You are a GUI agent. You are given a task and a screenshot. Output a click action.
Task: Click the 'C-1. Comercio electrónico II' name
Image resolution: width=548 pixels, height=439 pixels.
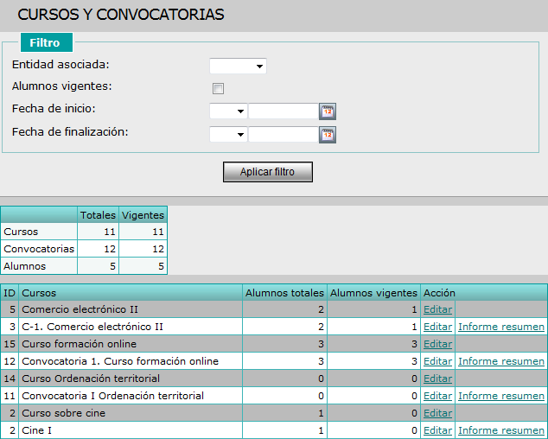coord(92,327)
